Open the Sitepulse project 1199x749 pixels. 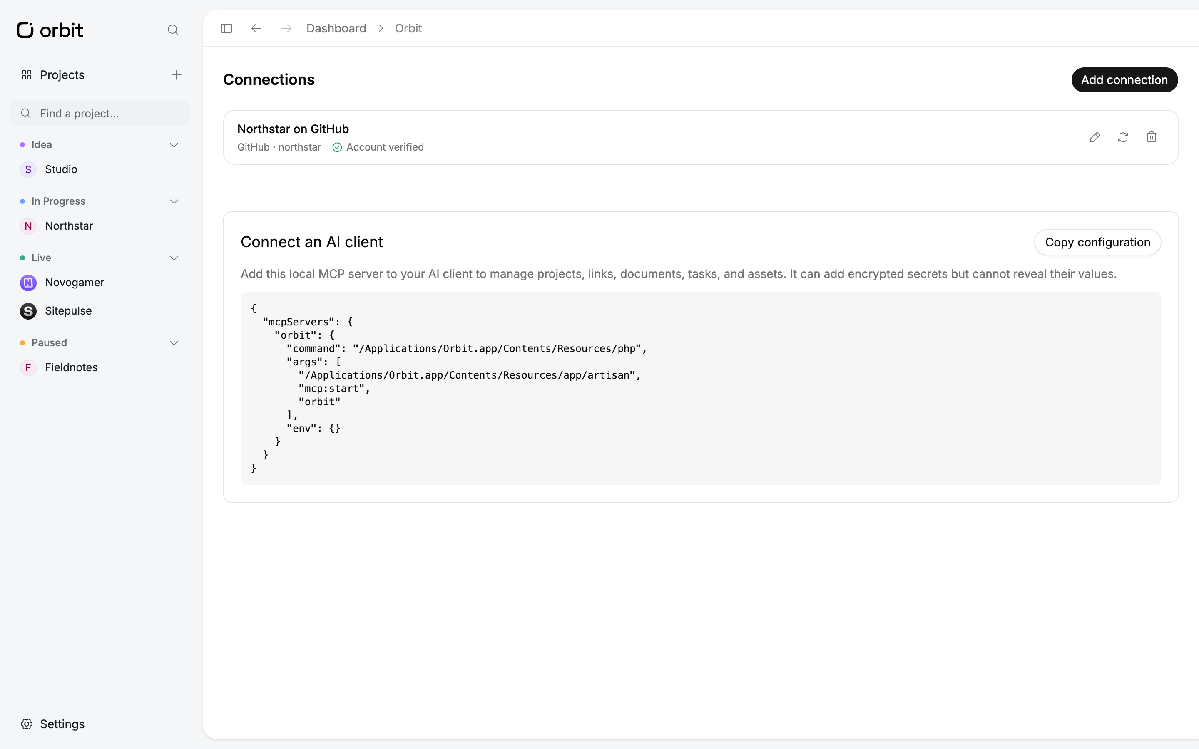pos(100,311)
